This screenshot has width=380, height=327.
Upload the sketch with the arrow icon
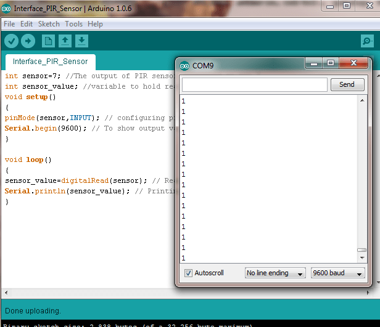[28, 41]
